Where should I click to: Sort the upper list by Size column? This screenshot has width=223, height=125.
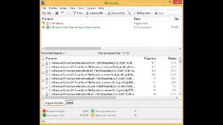[x=177, y=19]
